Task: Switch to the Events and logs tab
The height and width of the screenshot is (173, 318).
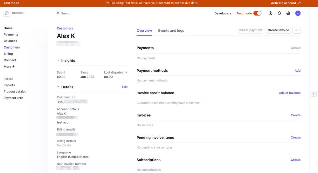Action: coord(171,31)
